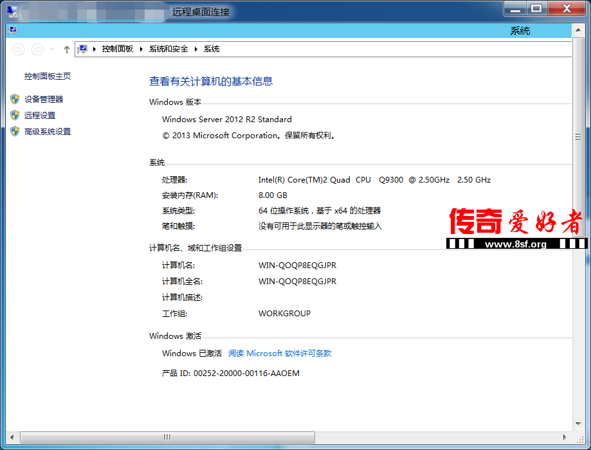Go up one level with the up arrow
The height and width of the screenshot is (450, 591).
pos(67,50)
